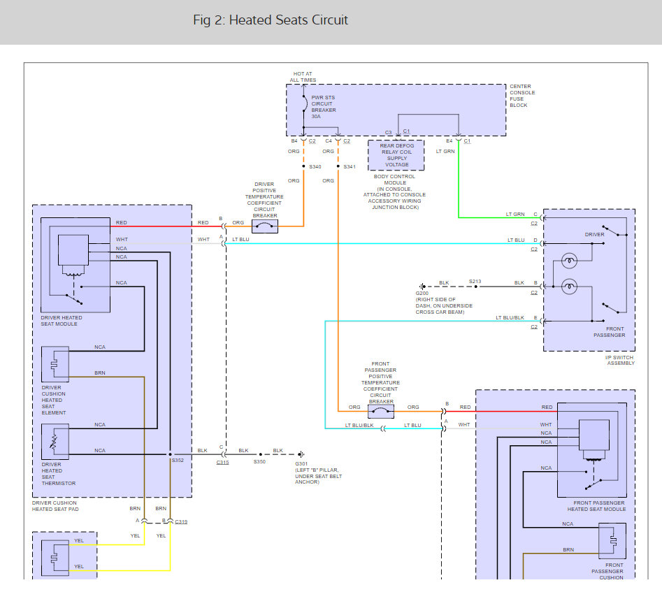This screenshot has height=592, width=662.
Task: Click the 'DRIVER HEATED SEAT MODULE' label
Action: (62, 321)
